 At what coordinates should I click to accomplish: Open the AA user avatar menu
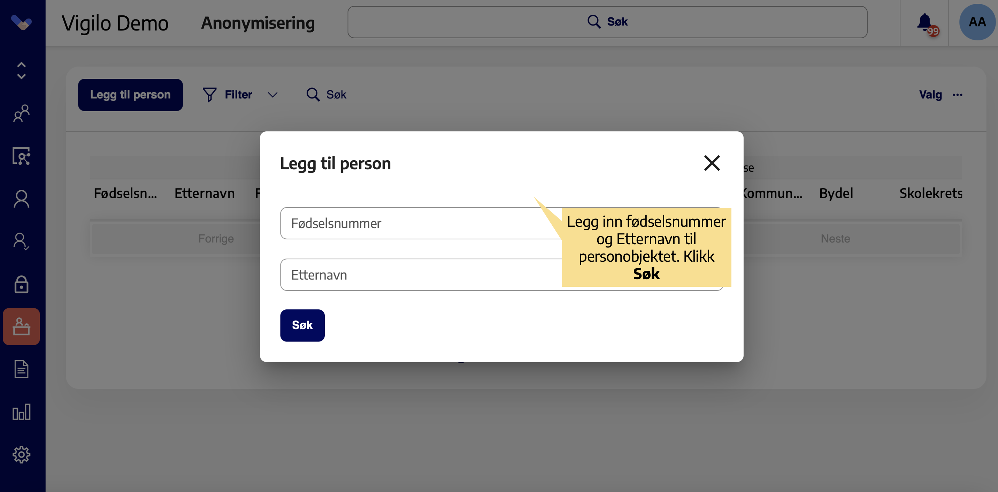977,22
